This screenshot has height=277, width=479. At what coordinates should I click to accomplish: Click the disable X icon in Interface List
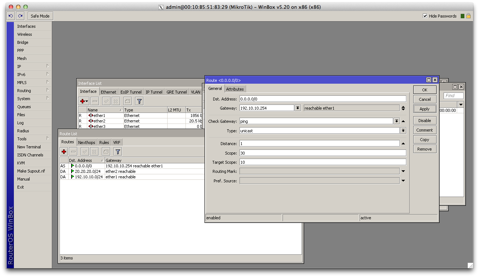coord(116,101)
